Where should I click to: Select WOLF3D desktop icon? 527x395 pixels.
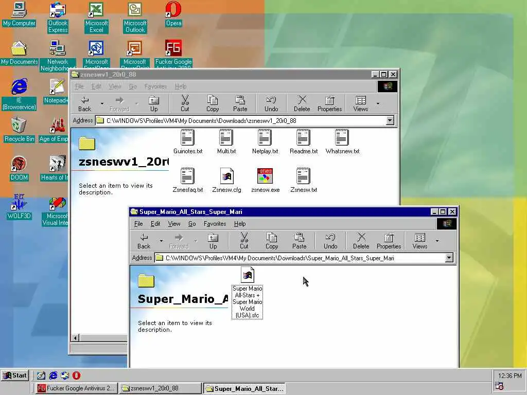coord(19,207)
